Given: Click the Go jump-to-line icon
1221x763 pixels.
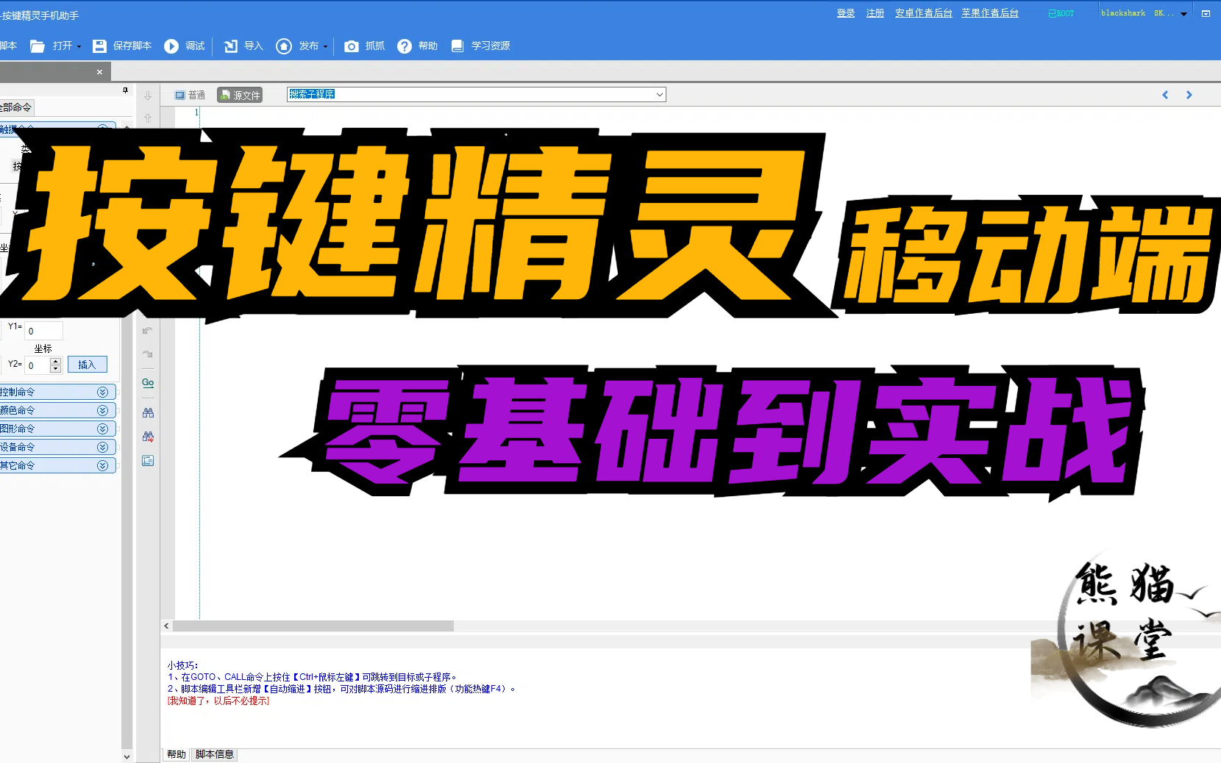Looking at the screenshot, I should point(148,383).
